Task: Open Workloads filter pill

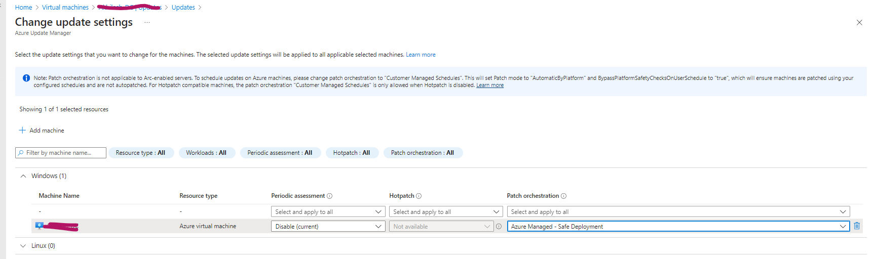Action: pos(207,153)
